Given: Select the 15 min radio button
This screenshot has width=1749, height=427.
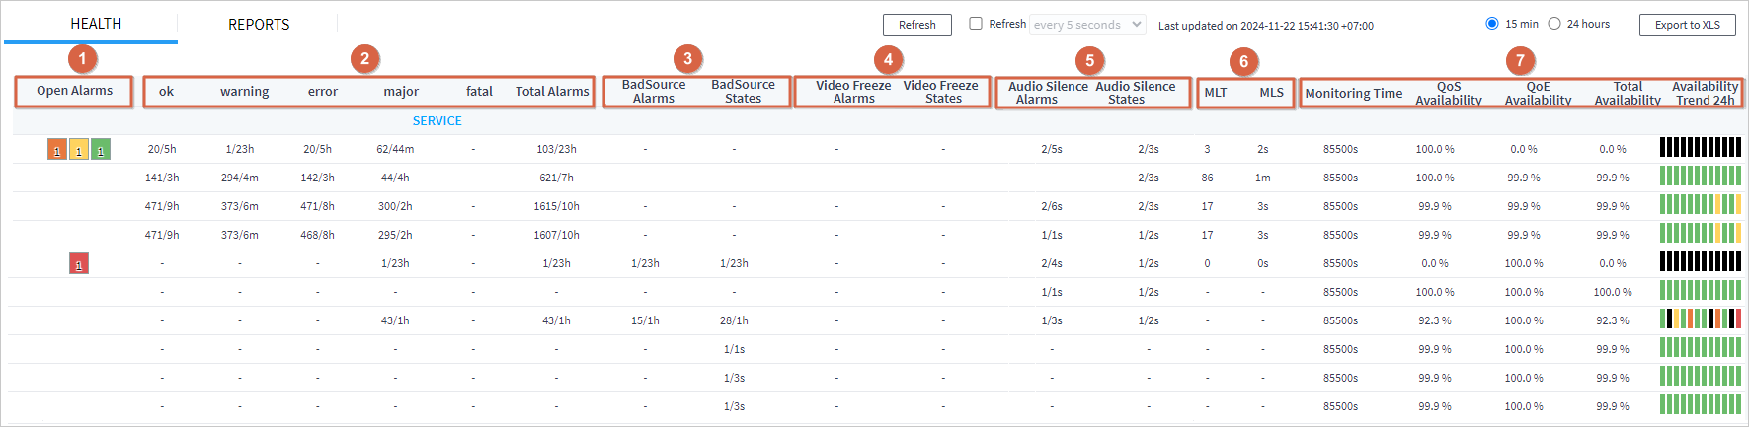Looking at the screenshot, I should [x=1492, y=24].
